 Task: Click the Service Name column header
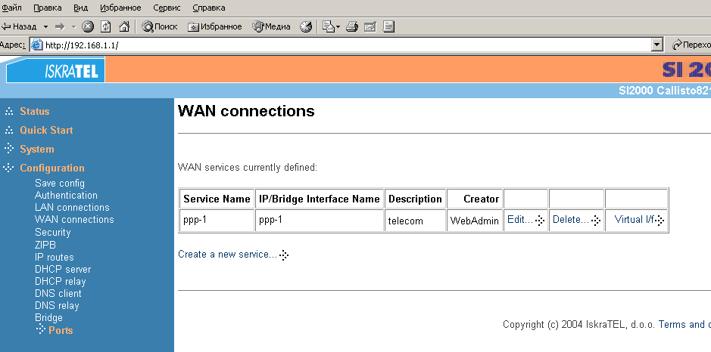(x=217, y=199)
